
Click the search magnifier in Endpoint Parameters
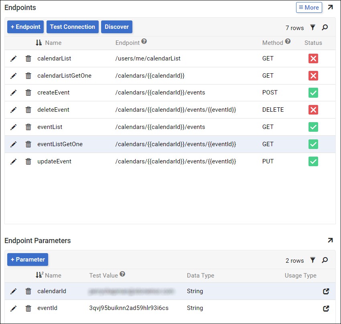325,260
